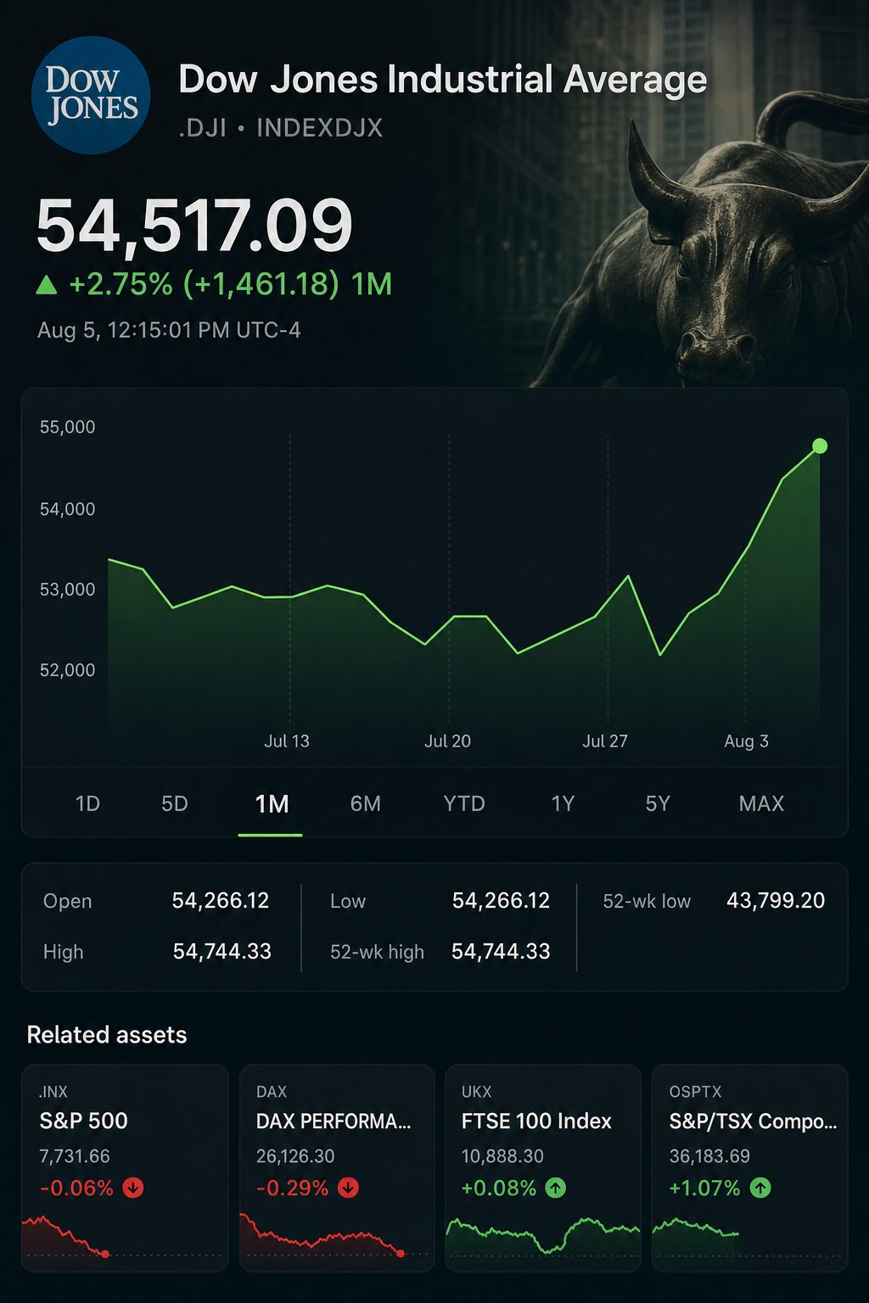Click the Low value 54,266.12
The height and width of the screenshot is (1303, 869).
click(501, 901)
